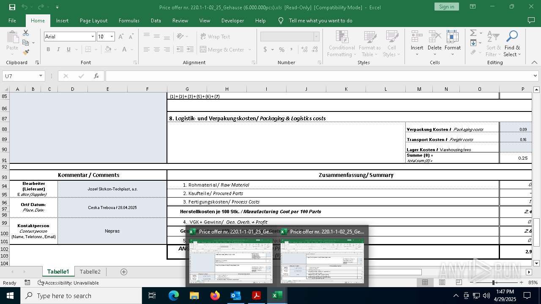This screenshot has width=541, height=304.
Task: Click the Borders icon
Action: [88, 49]
